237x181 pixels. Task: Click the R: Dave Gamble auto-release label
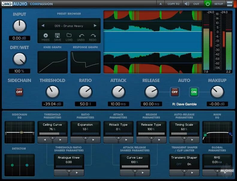pos(184,104)
